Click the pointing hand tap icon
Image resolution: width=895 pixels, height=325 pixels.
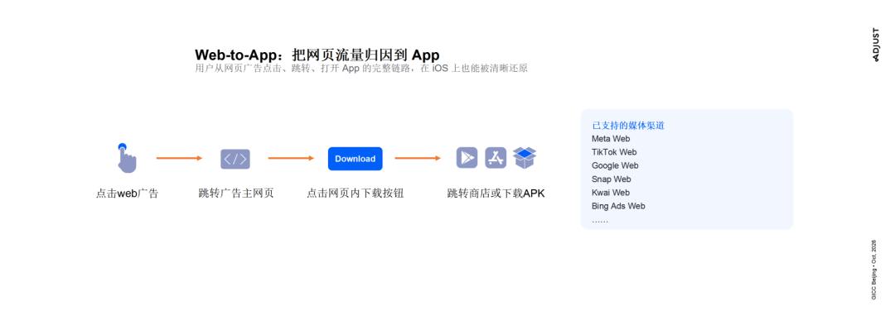coord(127,158)
